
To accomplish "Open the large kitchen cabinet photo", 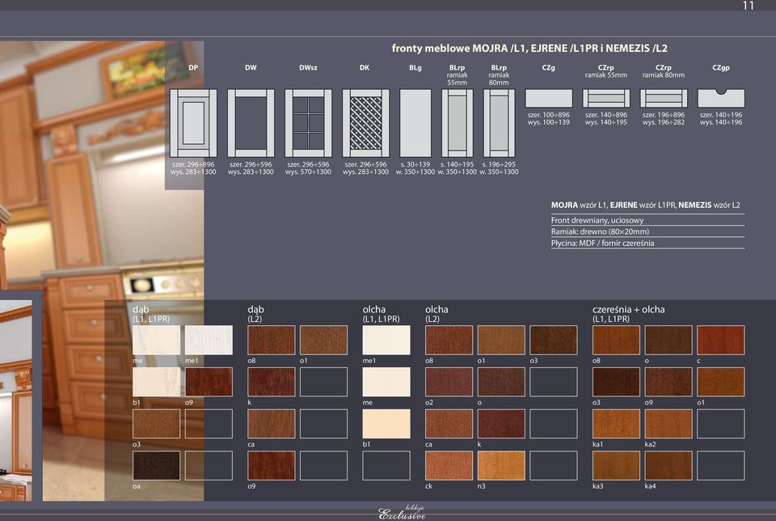I will click(102, 271).
